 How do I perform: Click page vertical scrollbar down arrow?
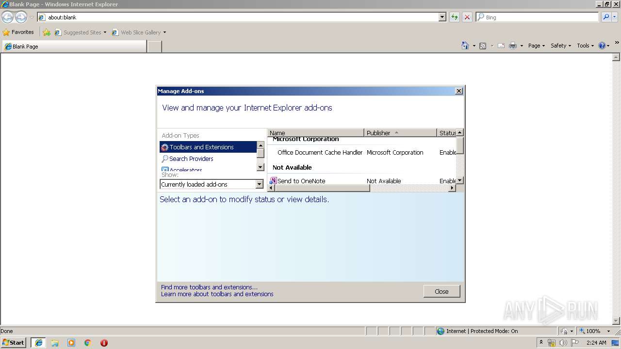(617, 321)
